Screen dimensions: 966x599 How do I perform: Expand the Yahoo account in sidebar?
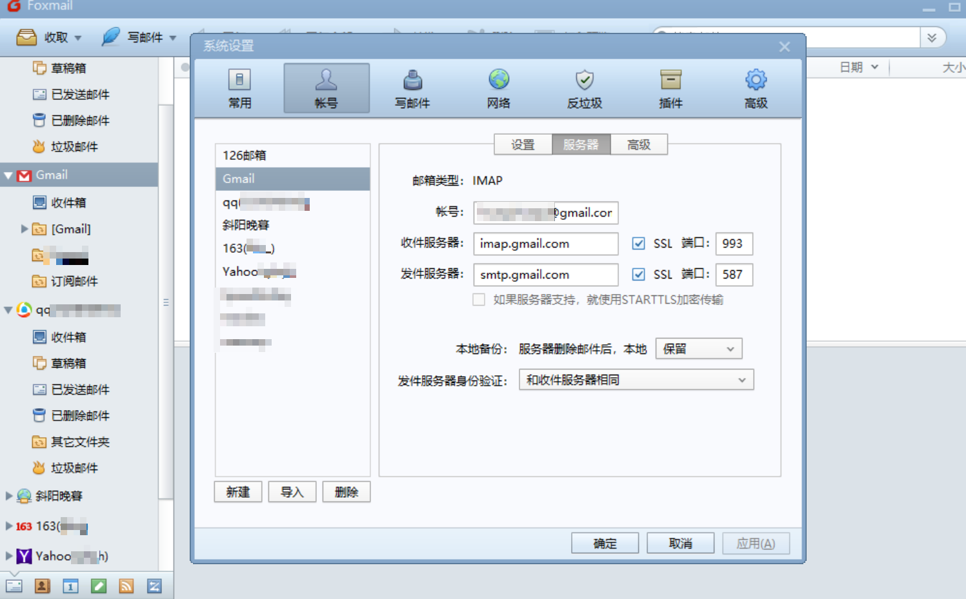pyautogui.click(x=9, y=555)
